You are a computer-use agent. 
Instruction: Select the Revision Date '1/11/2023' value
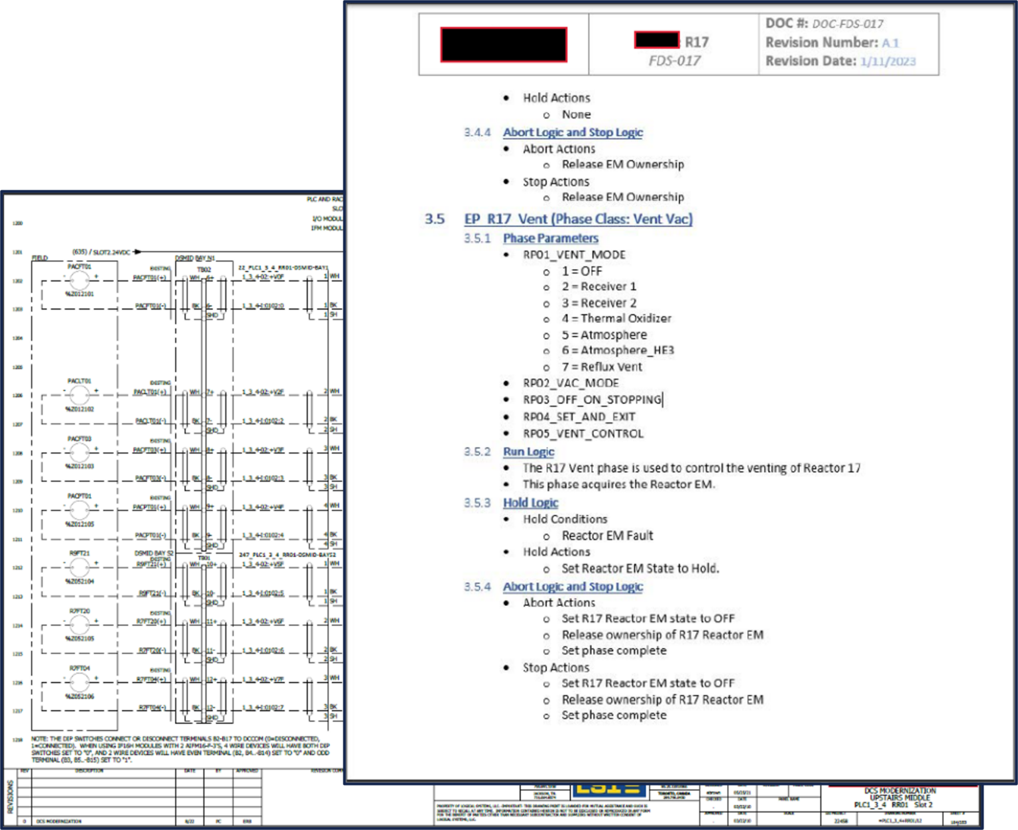[x=889, y=61]
